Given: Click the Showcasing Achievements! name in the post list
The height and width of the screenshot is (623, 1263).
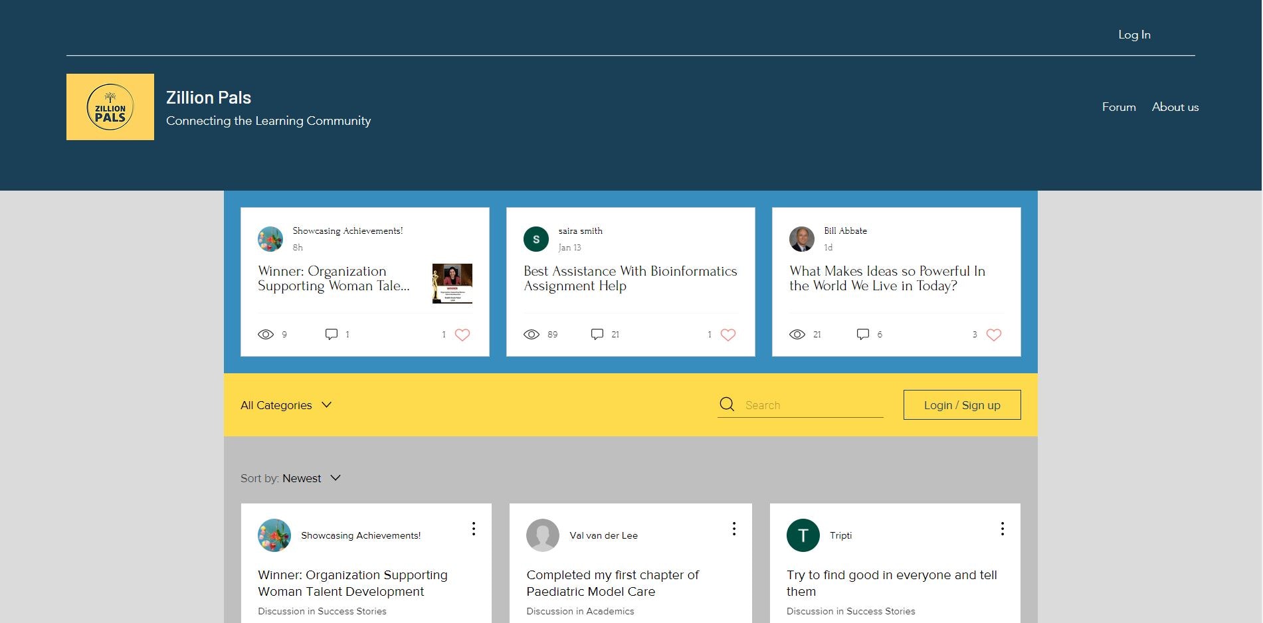Looking at the screenshot, I should pyautogui.click(x=361, y=535).
